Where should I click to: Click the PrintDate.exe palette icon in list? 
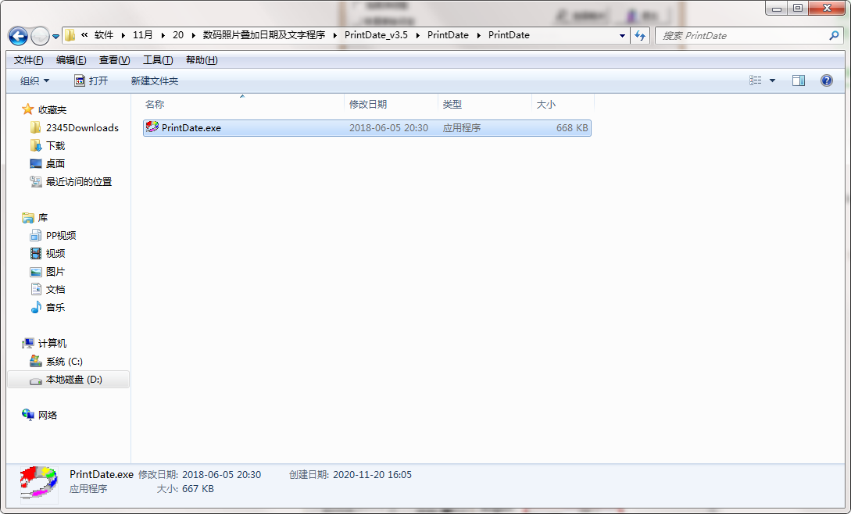[x=152, y=127]
